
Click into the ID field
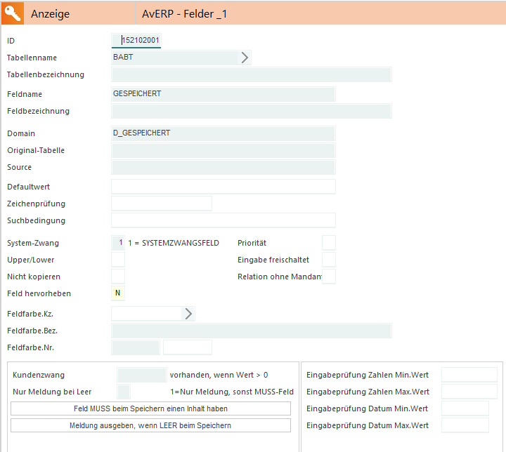[141, 41]
